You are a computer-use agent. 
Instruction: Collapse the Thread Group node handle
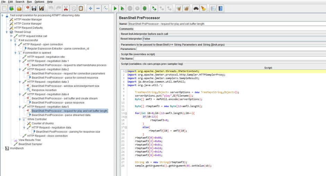[7, 32]
